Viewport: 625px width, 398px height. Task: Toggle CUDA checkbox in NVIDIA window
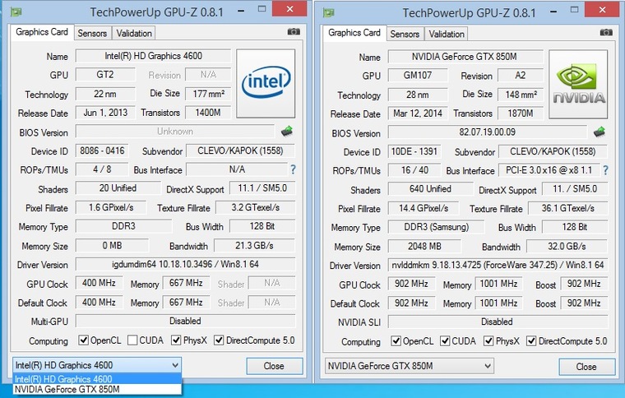445,341
